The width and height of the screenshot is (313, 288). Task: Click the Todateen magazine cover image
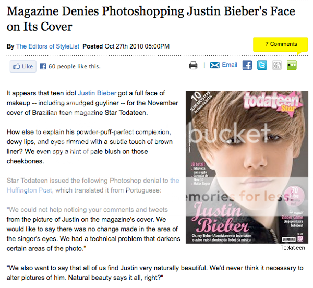pos(247,167)
